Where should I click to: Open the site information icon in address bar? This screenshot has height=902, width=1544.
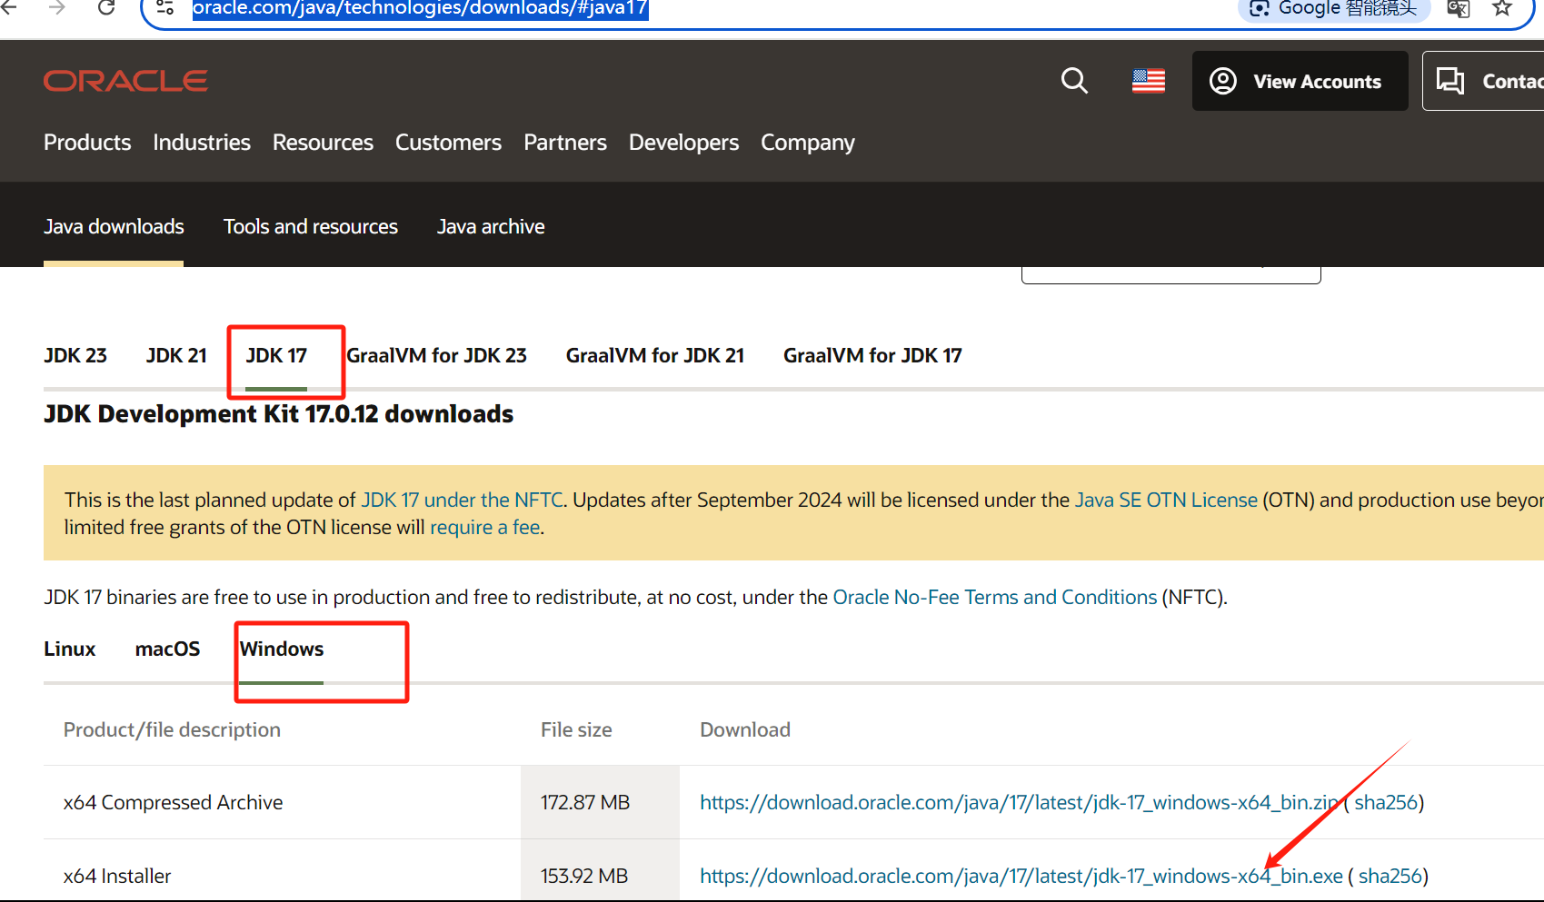point(164,9)
